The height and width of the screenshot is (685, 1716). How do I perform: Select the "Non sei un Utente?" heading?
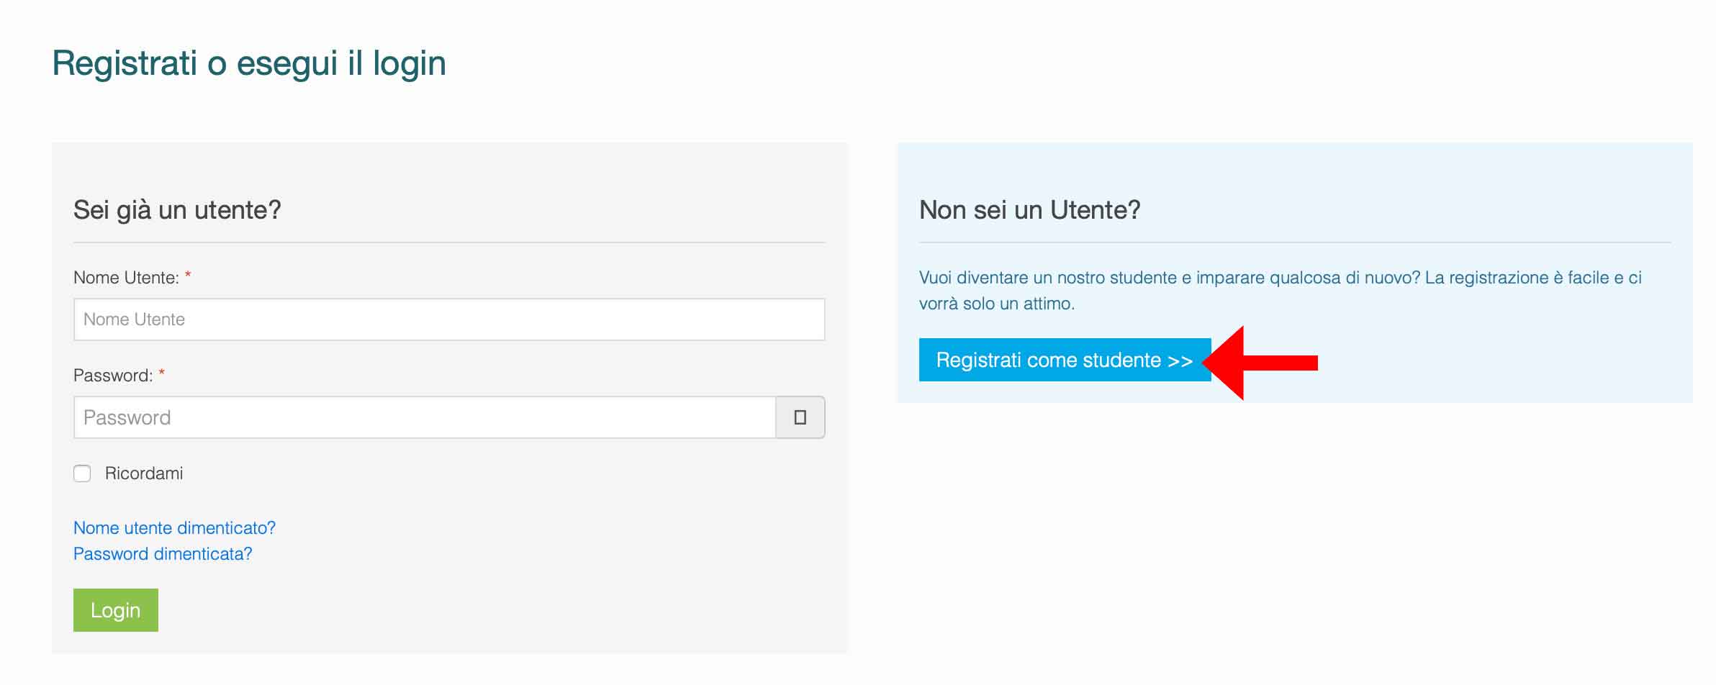(x=1029, y=210)
